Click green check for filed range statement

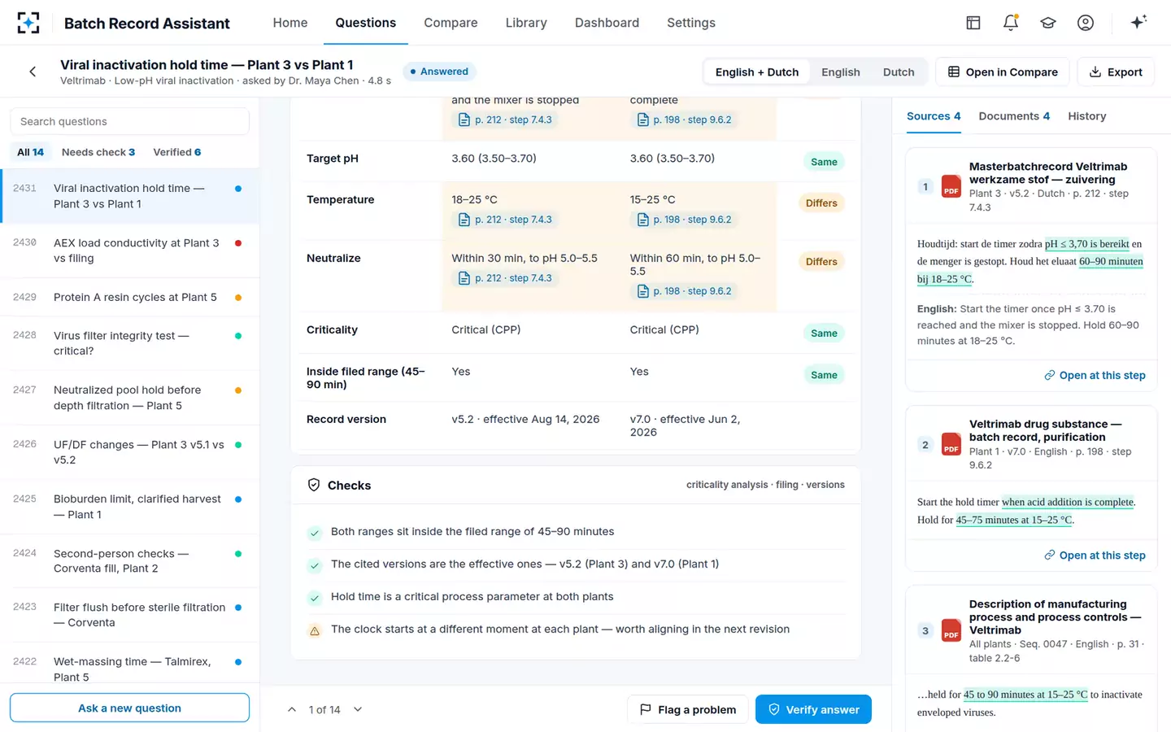coord(315,533)
